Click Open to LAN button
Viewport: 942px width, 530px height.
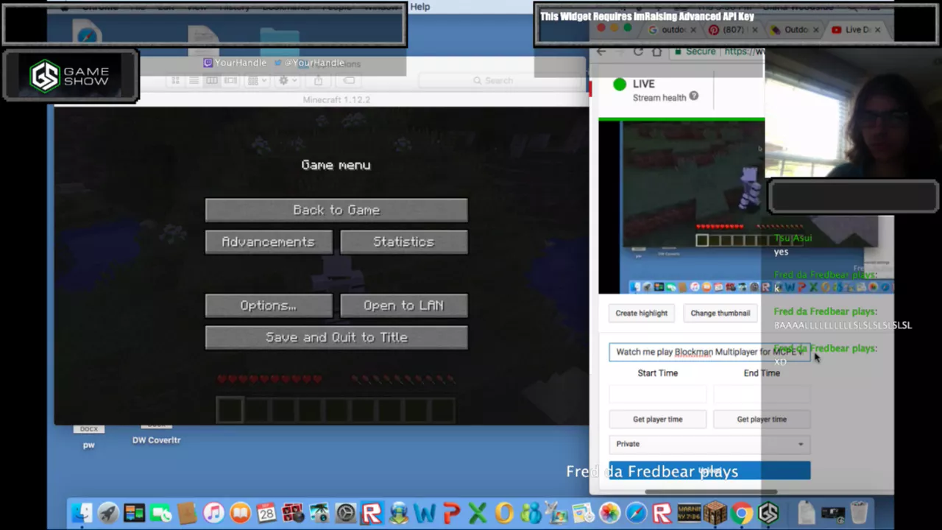click(404, 305)
